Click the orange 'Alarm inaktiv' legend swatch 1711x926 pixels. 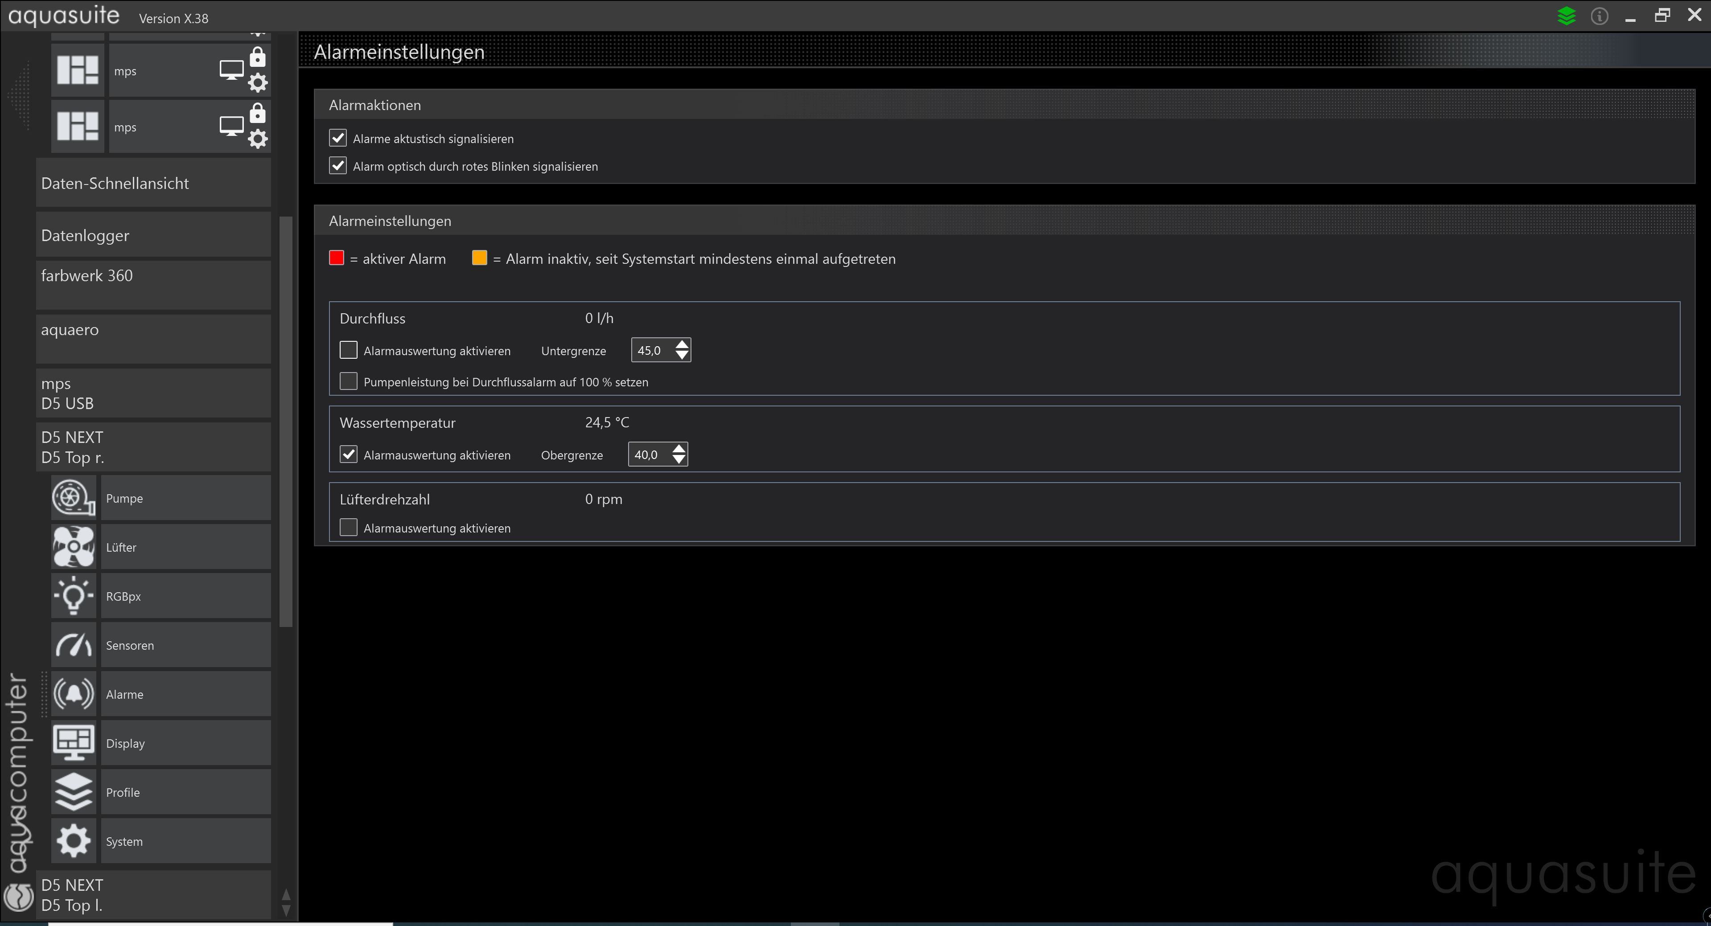480,258
